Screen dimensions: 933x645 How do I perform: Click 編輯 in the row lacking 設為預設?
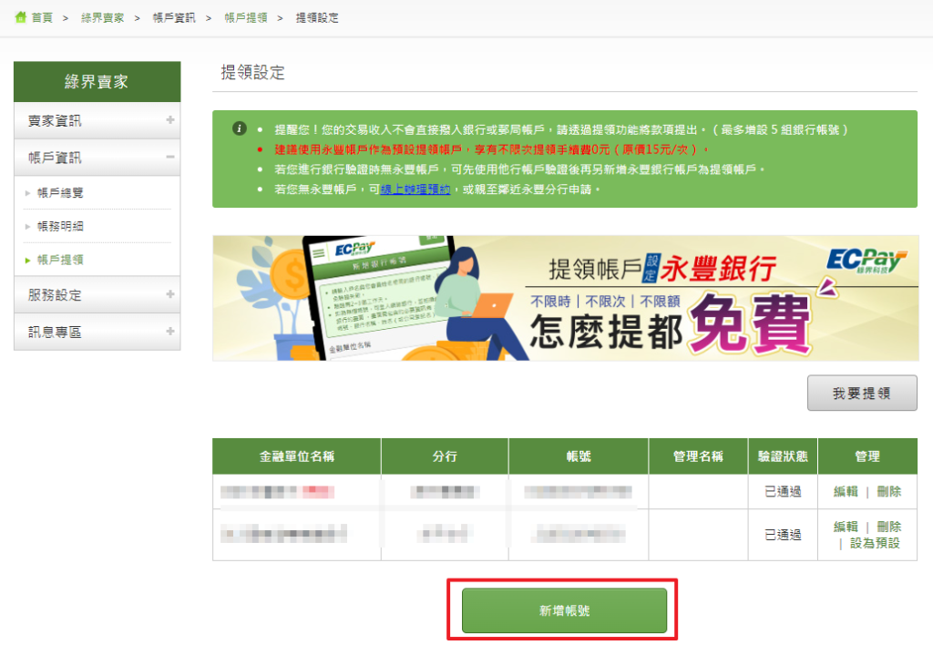point(846,491)
